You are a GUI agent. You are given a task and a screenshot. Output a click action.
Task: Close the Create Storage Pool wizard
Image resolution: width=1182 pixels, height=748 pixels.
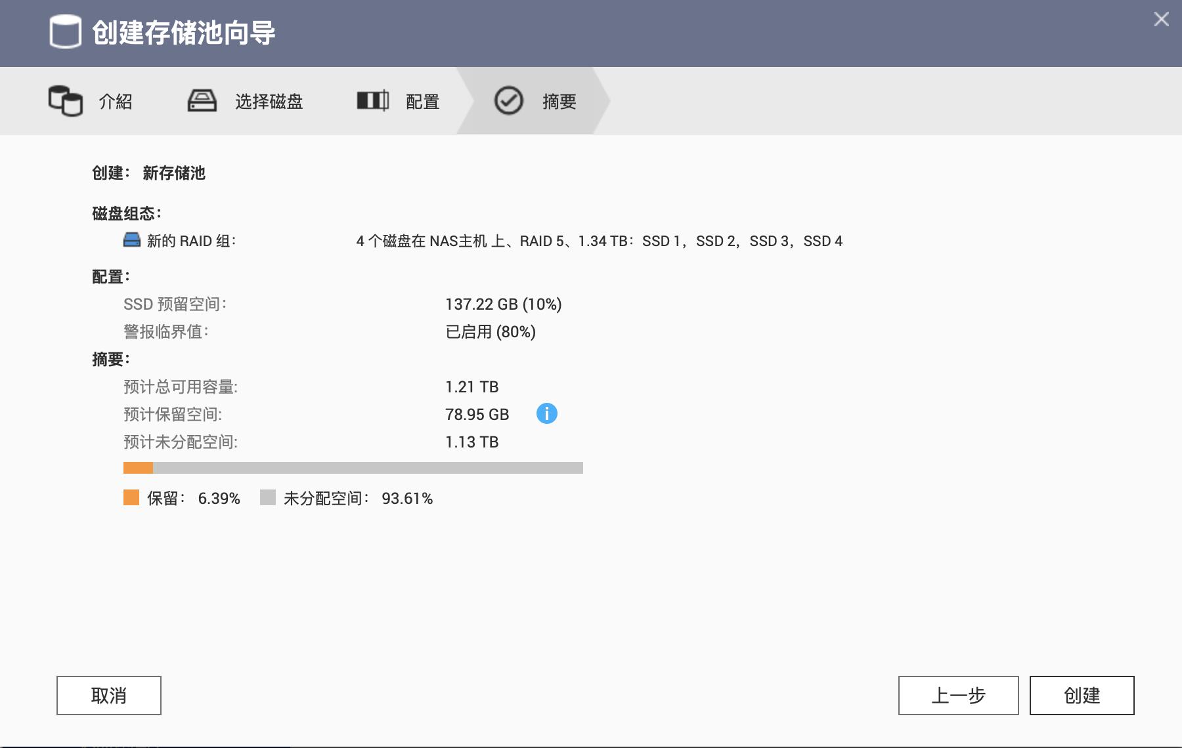(x=1161, y=18)
